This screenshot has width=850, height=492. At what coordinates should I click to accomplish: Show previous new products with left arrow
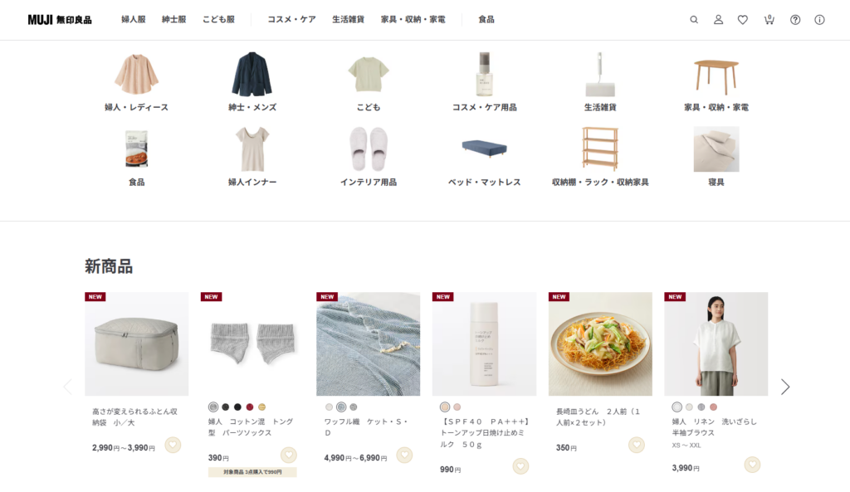[68, 387]
